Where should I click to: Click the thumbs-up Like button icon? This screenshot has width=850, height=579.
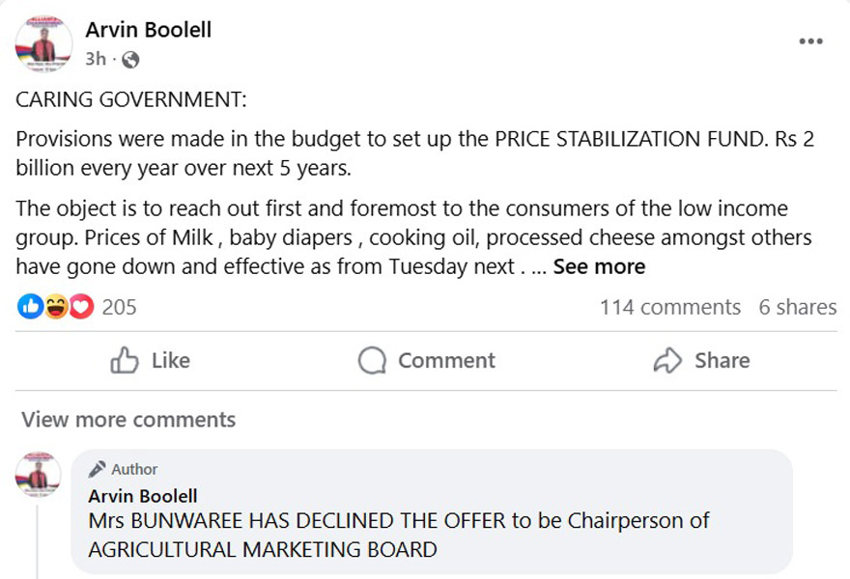tap(125, 360)
